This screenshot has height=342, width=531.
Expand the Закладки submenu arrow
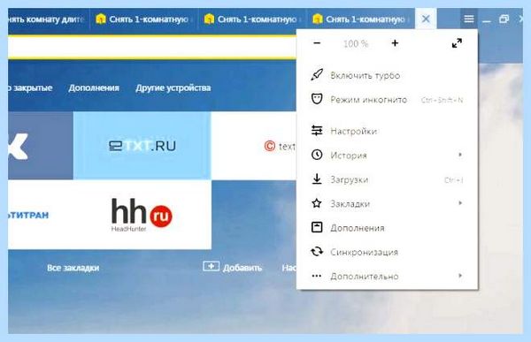(460, 203)
